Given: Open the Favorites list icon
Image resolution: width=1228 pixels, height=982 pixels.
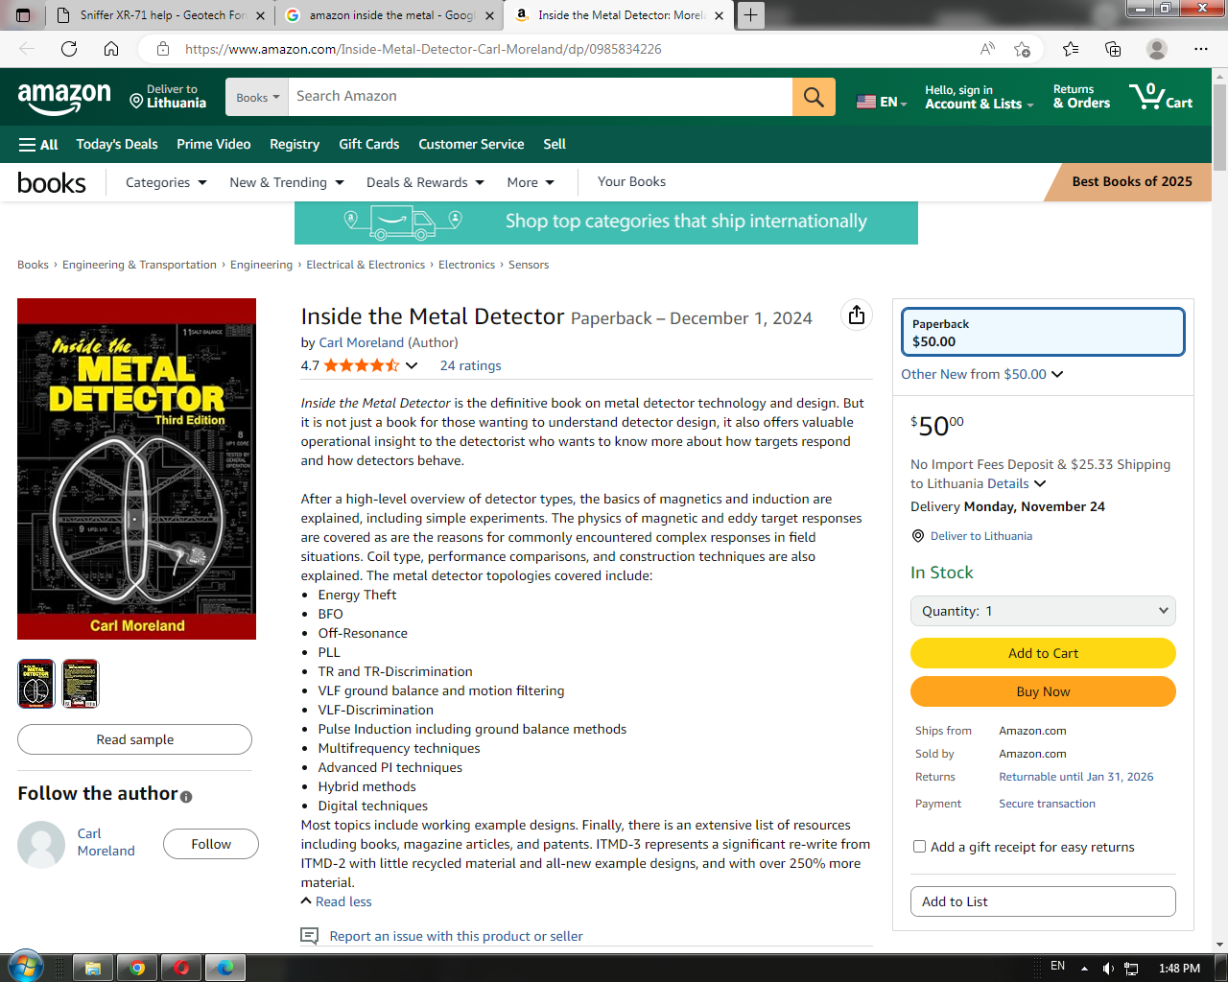Looking at the screenshot, I should 1071,49.
